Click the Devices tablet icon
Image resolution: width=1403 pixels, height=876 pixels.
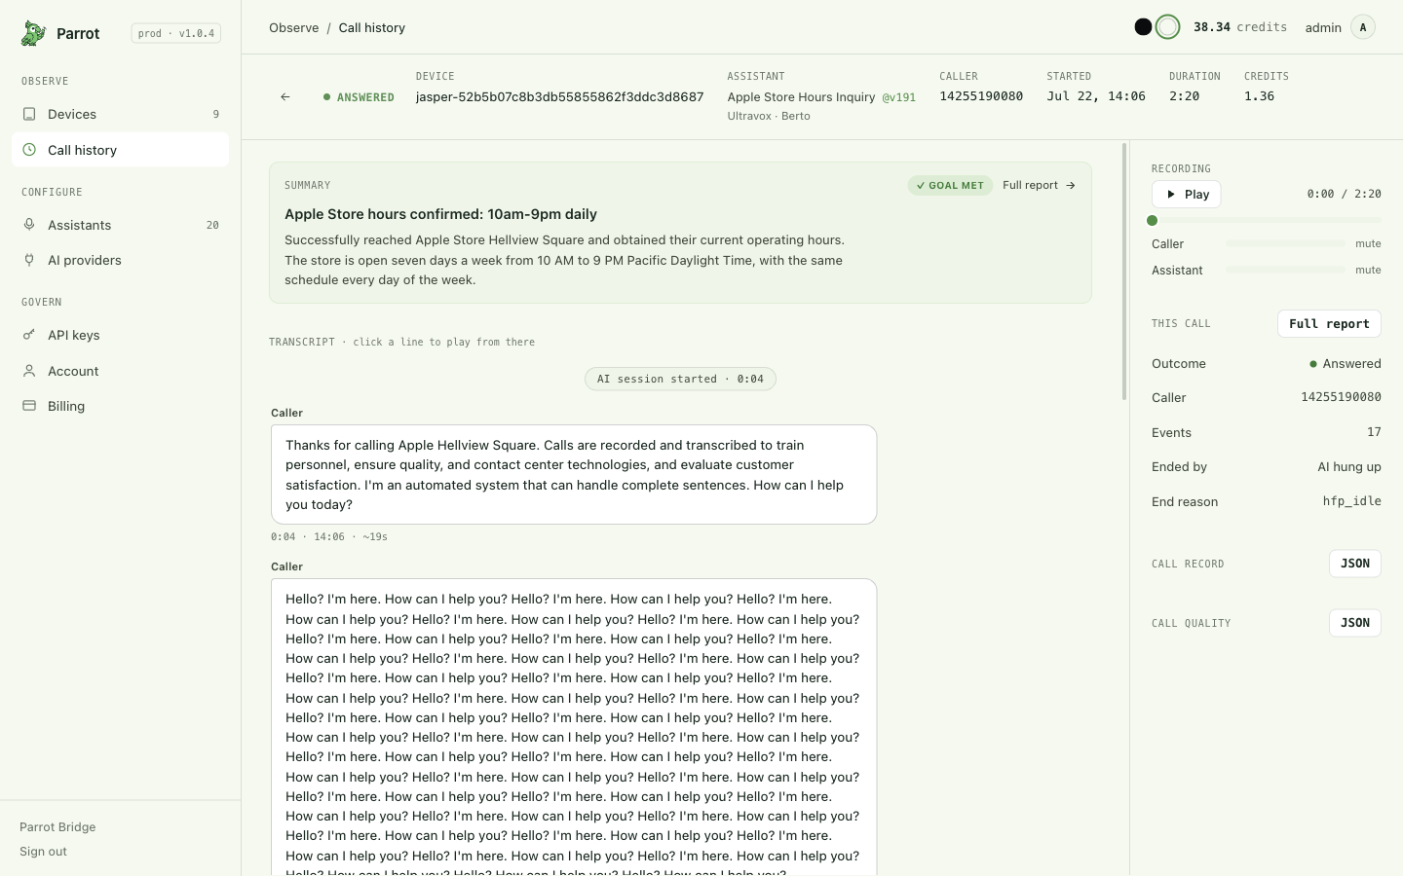pyautogui.click(x=29, y=114)
